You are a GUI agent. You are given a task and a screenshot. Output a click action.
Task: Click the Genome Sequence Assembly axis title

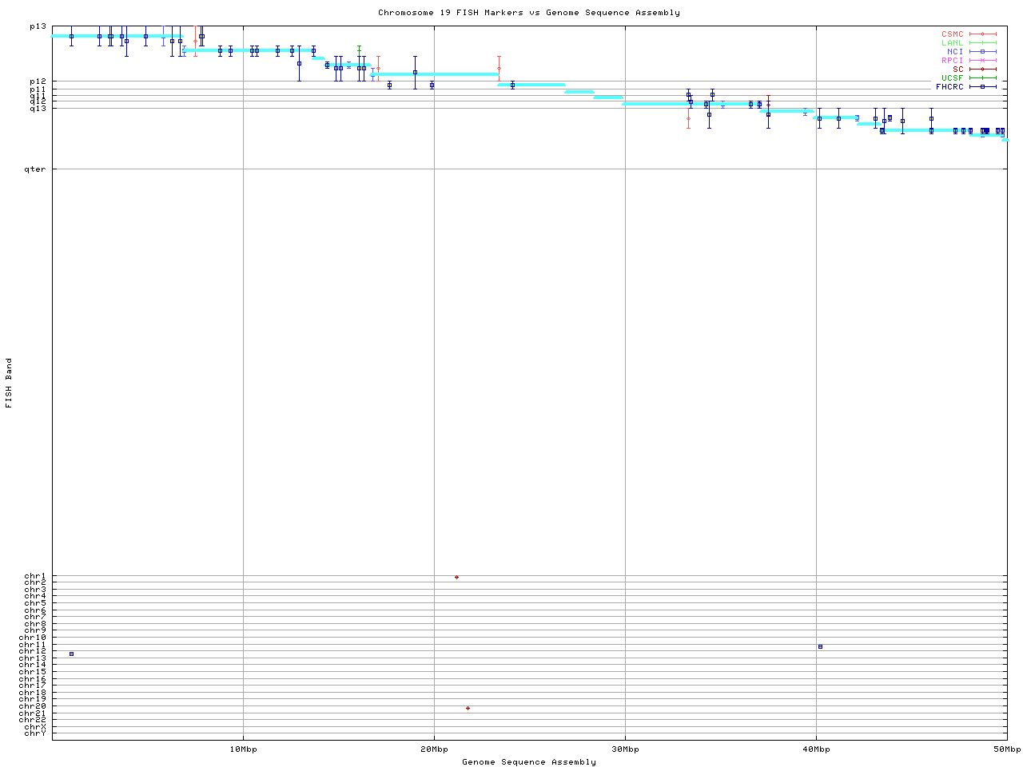tap(528, 762)
